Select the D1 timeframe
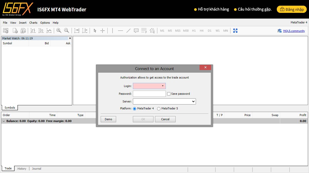 [x=210, y=31]
